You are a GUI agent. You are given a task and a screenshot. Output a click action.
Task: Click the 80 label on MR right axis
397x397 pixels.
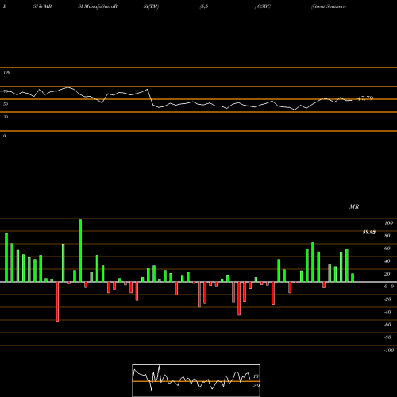coord(387,236)
